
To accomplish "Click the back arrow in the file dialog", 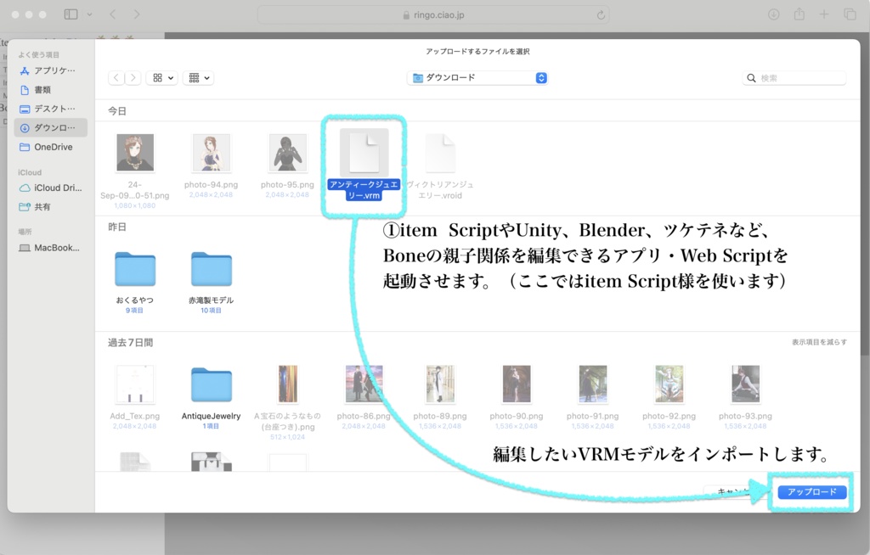I will coord(116,77).
